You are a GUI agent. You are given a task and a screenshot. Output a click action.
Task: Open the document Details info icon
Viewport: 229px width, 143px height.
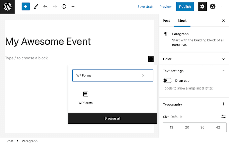(x=64, y=7)
